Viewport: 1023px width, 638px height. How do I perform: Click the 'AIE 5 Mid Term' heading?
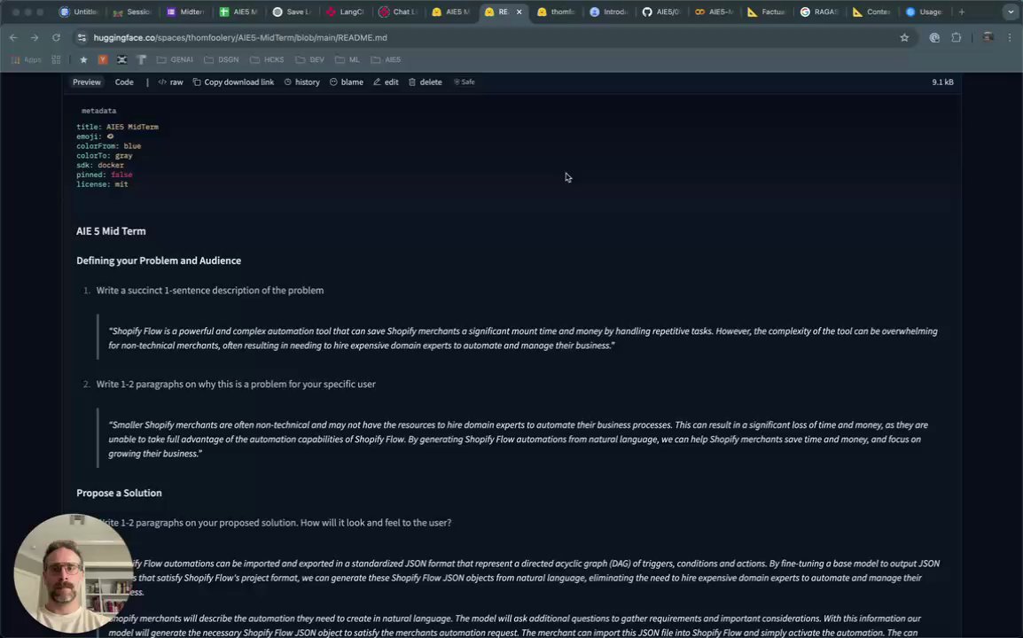111,231
